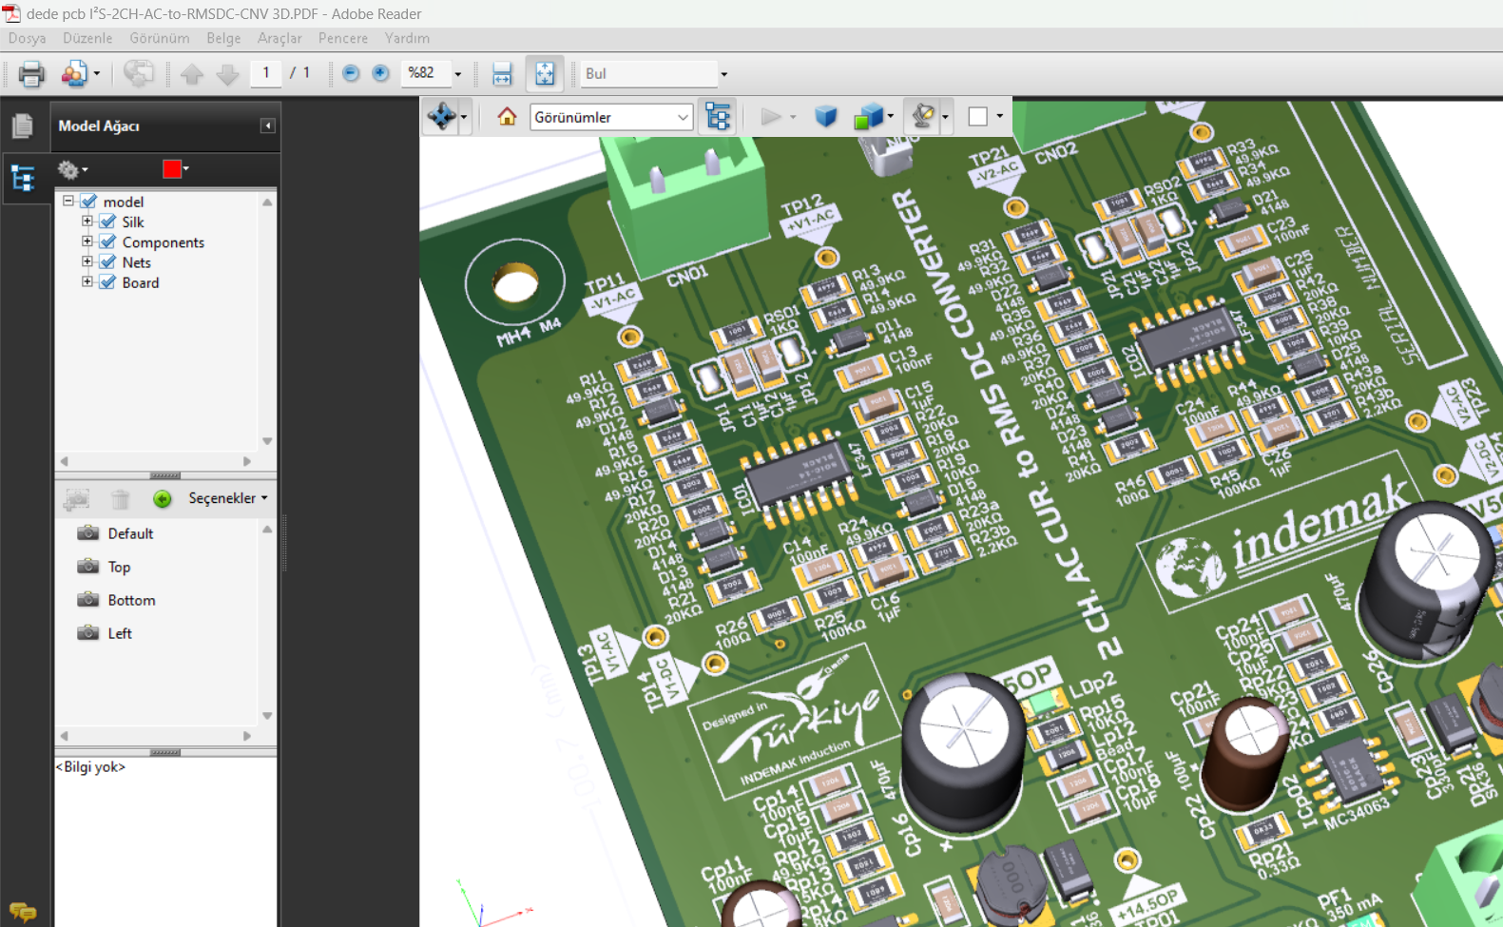Toggle the Model Tree button in 3D toolbar
The width and height of the screenshot is (1503, 927).
coord(718,117)
